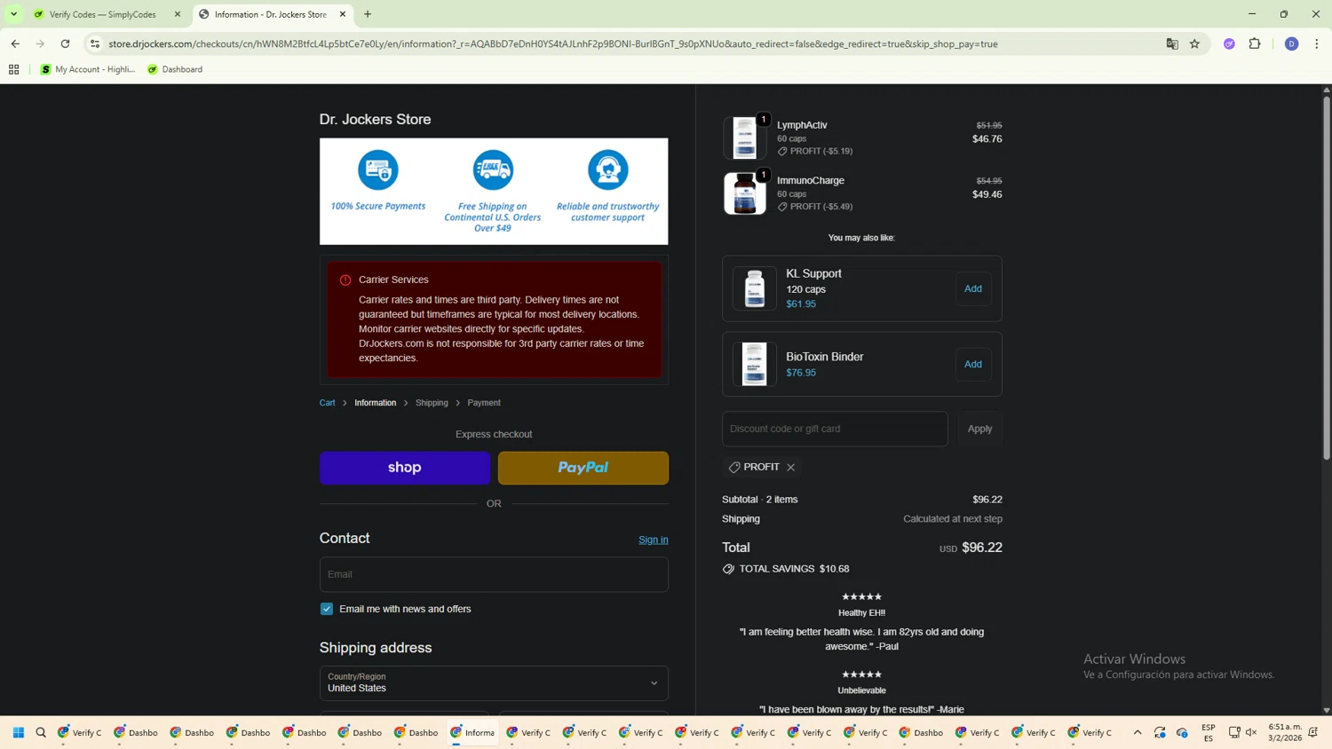Screen dimensions: 1332x749
Task: Select the Shipping breadcrumb step
Action: (x=432, y=403)
